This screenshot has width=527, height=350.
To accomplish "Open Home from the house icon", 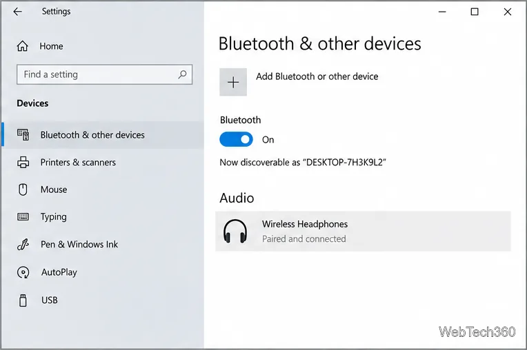I will [x=23, y=46].
